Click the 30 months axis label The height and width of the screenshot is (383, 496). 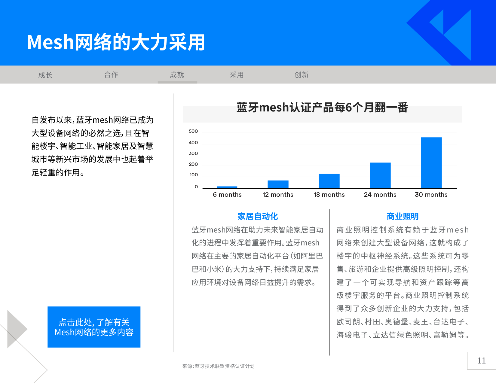pyautogui.click(x=431, y=195)
